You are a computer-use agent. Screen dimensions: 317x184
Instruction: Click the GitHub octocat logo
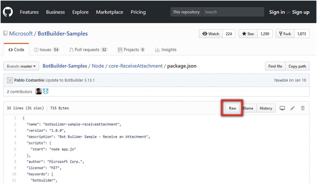pyautogui.click(x=8, y=12)
